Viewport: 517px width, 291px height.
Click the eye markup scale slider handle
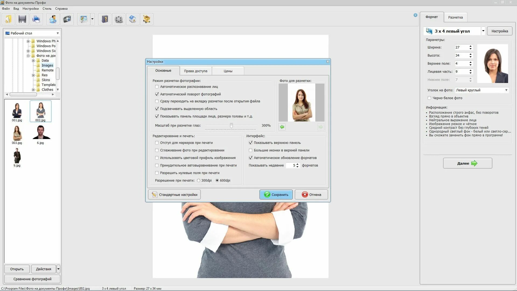(231, 126)
